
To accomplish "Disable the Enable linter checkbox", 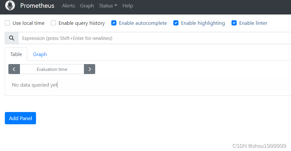I will [x=234, y=23].
